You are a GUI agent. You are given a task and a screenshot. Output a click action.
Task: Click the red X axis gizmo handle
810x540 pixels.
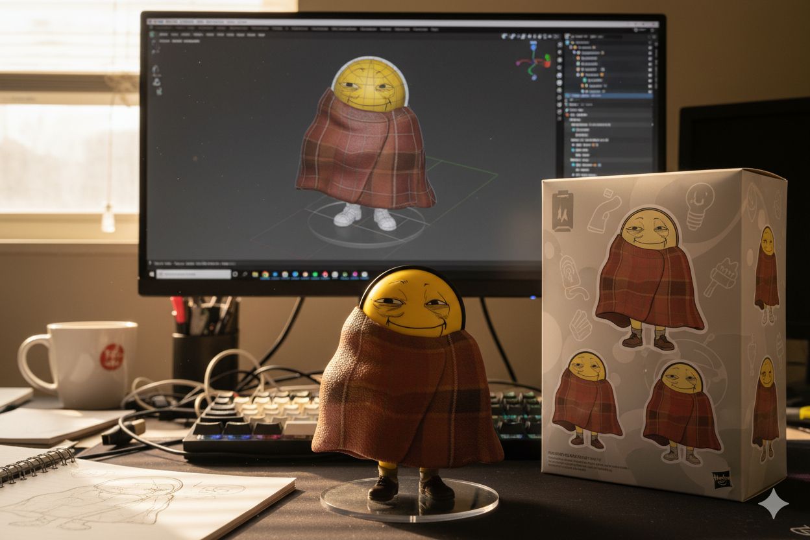click(x=547, y=64)
